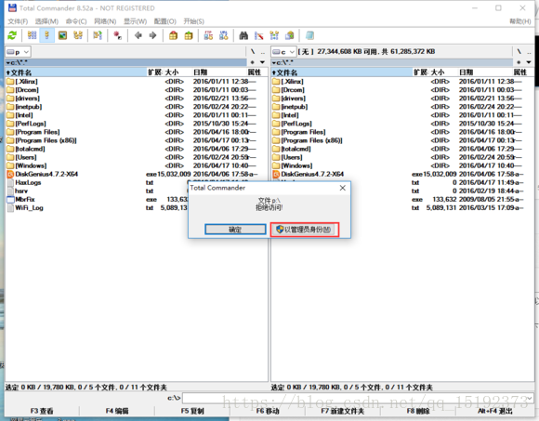Go back with the left arrow icon
Image resolution: width=539 pixels, height=421 pixels.
tap(138, 35)
